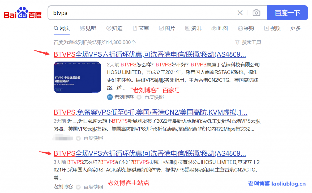Go to the 文库 tab
Screen dimensions: 312x193
(141, 28)
